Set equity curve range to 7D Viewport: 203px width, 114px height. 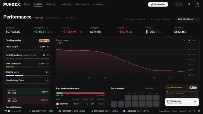click(x=184, y=40)
